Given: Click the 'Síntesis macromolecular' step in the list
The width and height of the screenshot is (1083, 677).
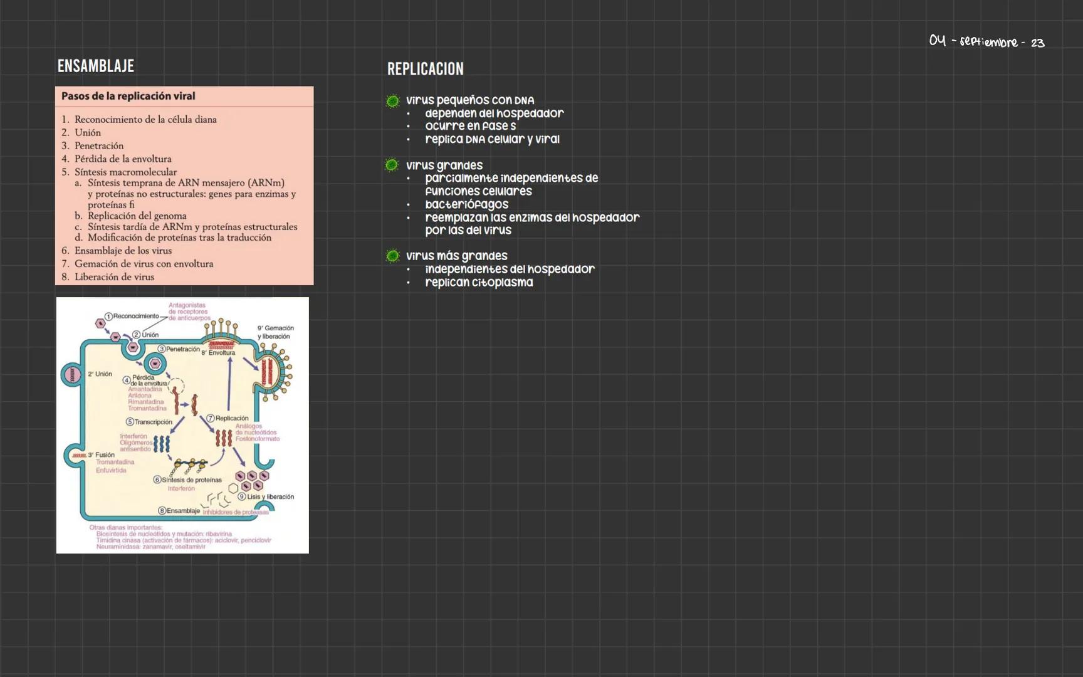Looking at the screenshot, I should pos(125,172).
